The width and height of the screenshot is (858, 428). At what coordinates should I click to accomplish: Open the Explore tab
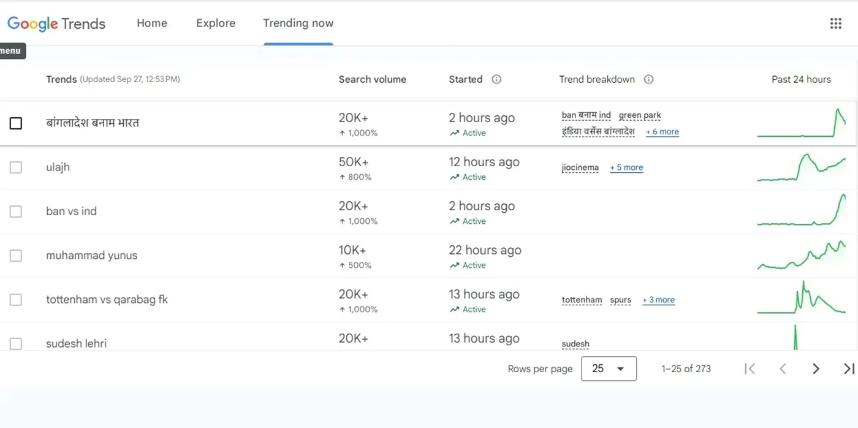[216, 23]
